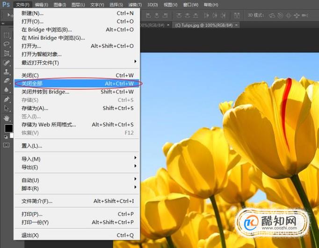Screen dimensions: 319x248
Task: Open the 帮助(H) menu
Action: tap(211, 5)
